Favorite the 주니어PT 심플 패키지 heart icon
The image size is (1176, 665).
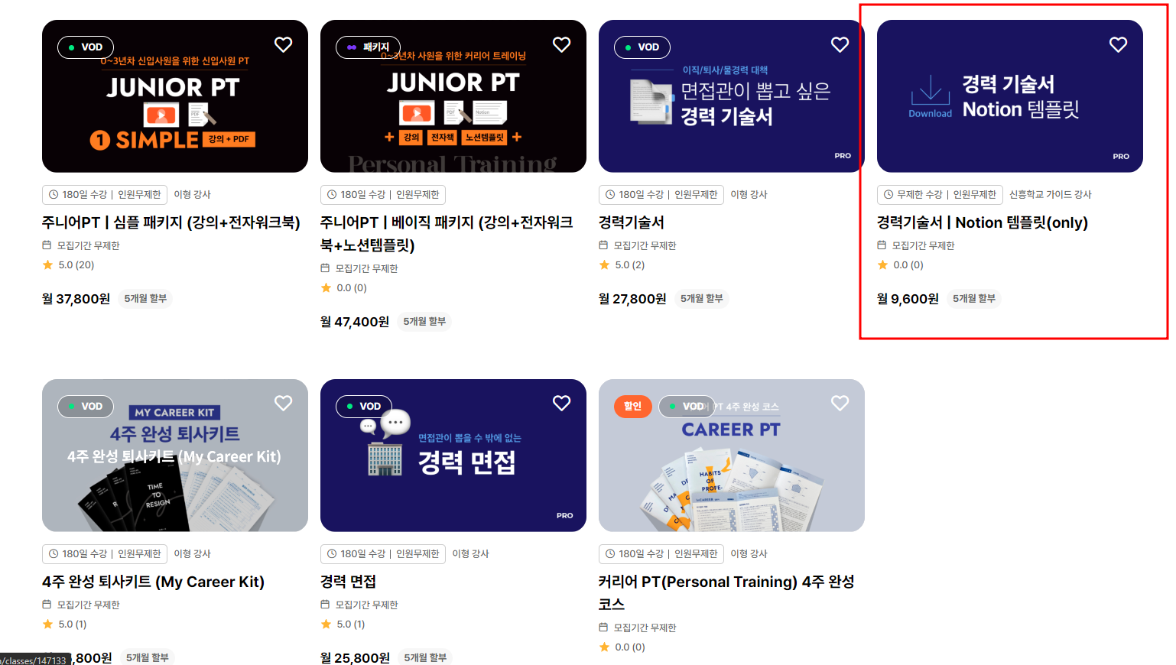coord(283,45)
